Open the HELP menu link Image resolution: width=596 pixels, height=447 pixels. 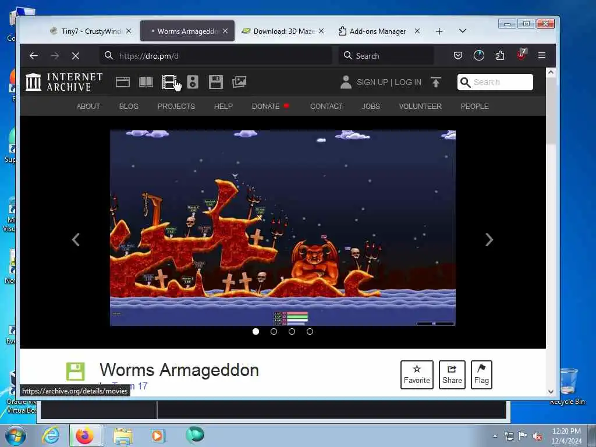coord(223,107)
